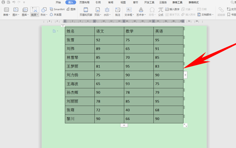Click the 水印 watermark icon
Screen dimensions: 236x148
[x=107, y=10]
